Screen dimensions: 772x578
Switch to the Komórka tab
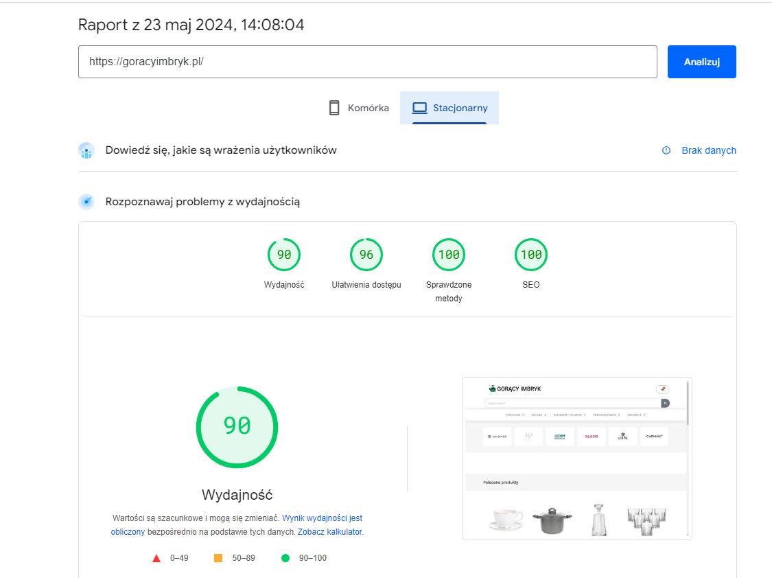tap(360, 108)
